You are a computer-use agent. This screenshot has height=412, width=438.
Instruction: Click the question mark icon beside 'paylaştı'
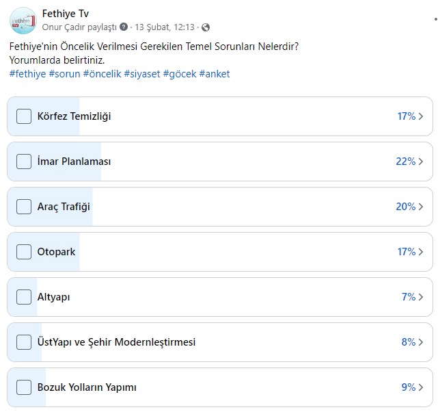tap(124, 27)
